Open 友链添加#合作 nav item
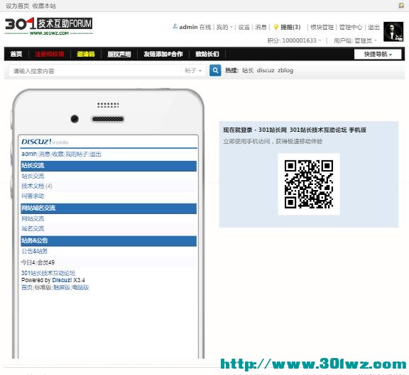This screenshot has width=409, height=375. click(163, 54)
